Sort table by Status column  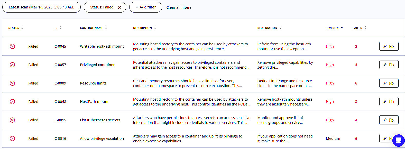click(16, 28)
